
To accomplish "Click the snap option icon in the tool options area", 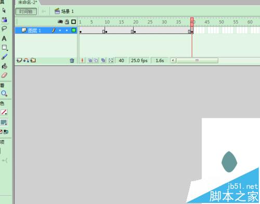I will (x=5, y=160).
